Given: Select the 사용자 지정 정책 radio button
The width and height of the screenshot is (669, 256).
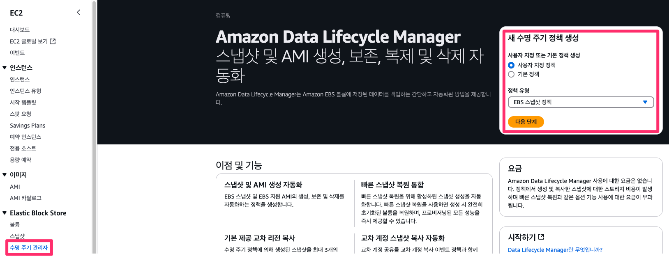Looking at the screenshot, I should tap(511, 65).
